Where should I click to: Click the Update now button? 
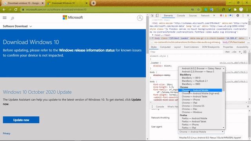click(x=21, y=120)
